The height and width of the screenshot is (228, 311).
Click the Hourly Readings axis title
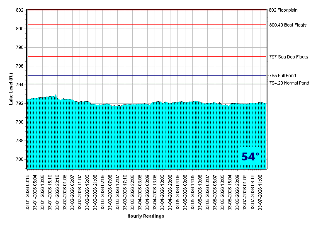[146, 216]
